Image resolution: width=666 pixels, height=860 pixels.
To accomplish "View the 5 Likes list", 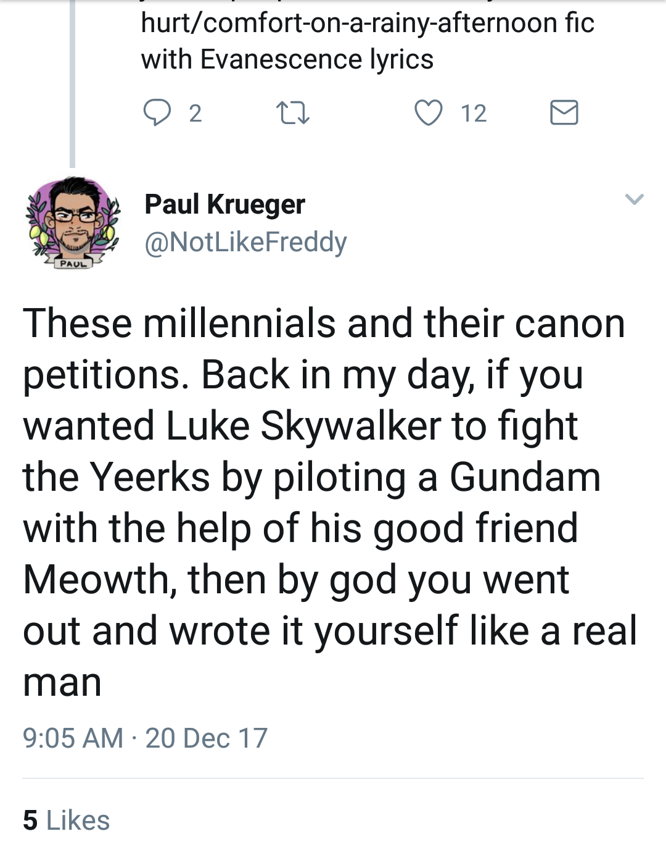I will [66, 820].
